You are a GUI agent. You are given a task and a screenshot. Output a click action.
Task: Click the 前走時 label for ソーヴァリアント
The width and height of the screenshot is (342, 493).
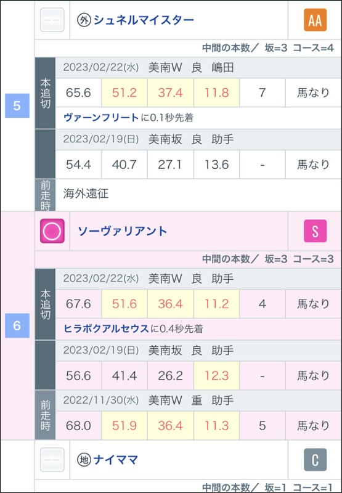pyautogui.click(x=45, y=415)
